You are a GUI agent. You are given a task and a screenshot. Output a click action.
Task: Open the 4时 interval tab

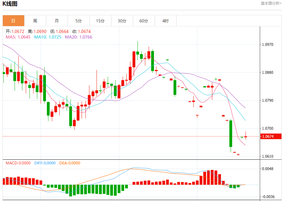point(165,21)
